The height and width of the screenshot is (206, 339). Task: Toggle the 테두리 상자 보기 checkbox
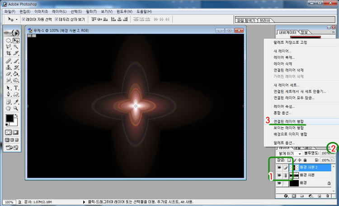(x=56, y=20)
